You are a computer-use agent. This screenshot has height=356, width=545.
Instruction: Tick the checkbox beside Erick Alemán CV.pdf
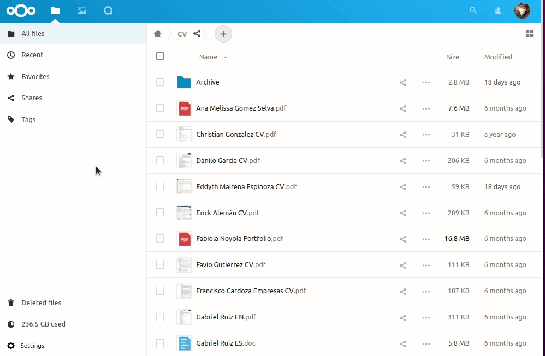160,213
